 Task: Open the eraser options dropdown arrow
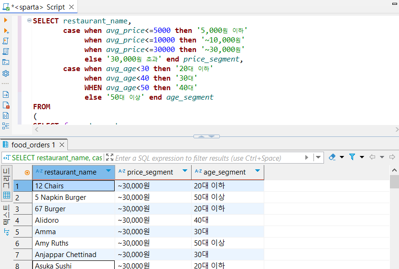[342, 157]
